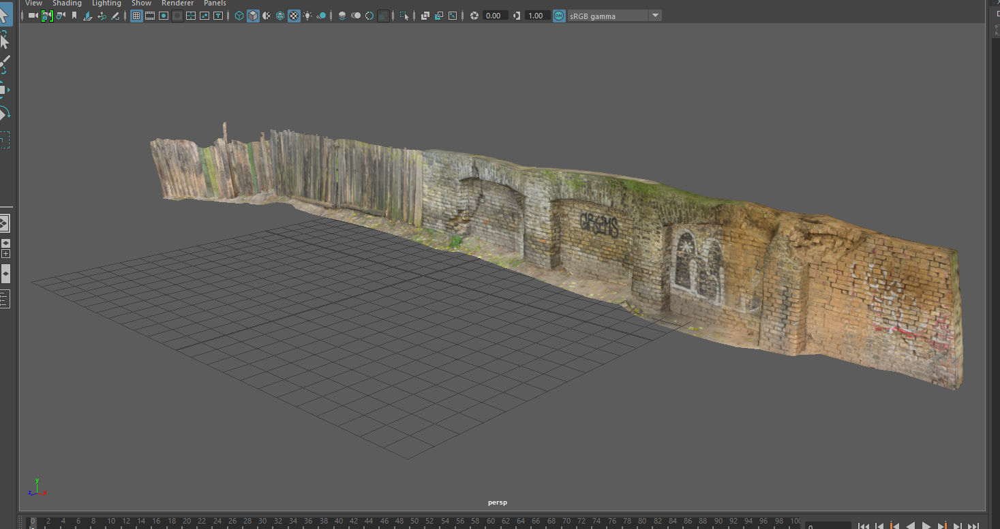Toggle Multisample Anti-aliasing circle icon
The height and width of the screenshot is (529, 1000).
pyautogui.click(x=369, y=16)
